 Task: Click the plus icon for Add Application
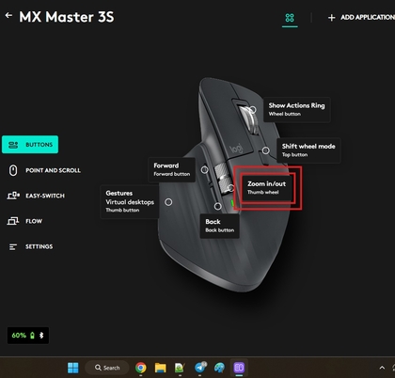331,18
